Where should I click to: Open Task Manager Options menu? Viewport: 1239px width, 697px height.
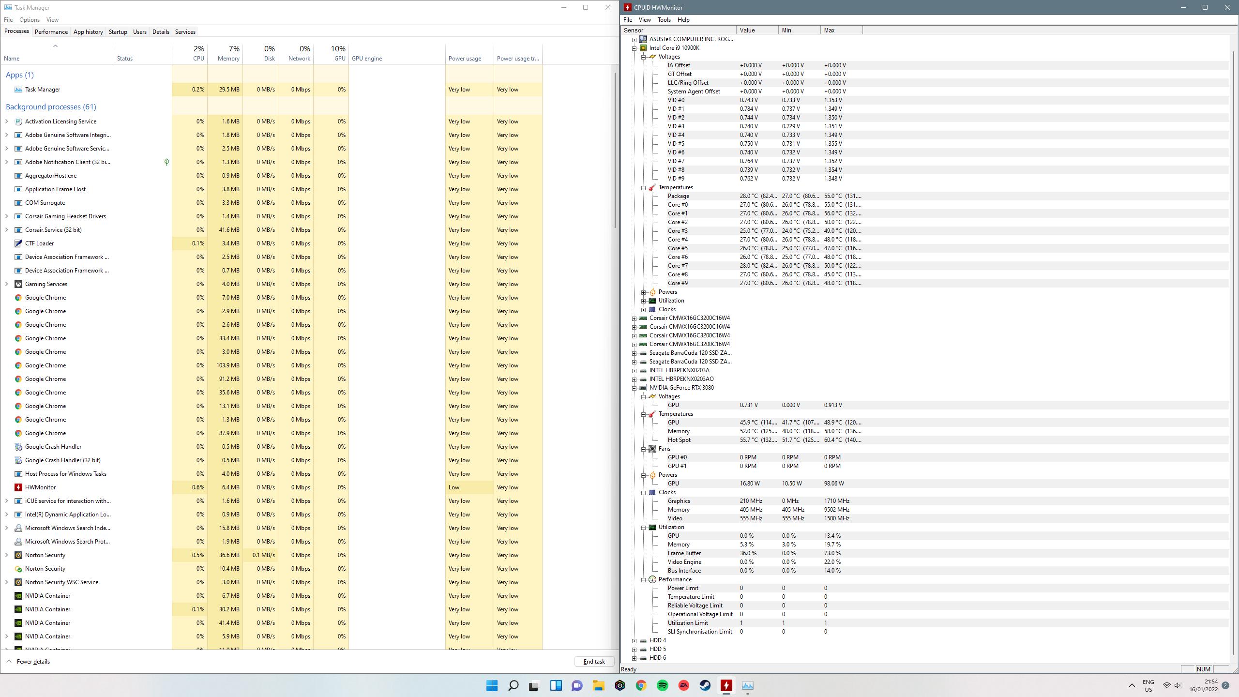(x=30, y=20)
